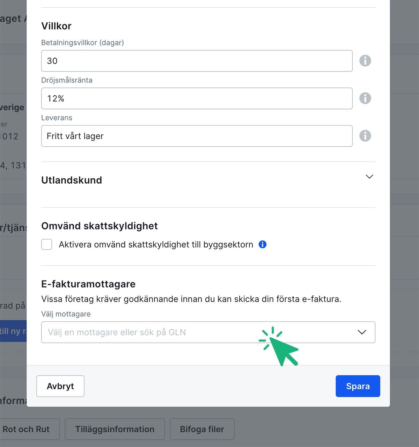Screen dimensions: 419x447
Task: Focus the Betalningsvillkor (dagar) input
Action: [x=197, y=61]
